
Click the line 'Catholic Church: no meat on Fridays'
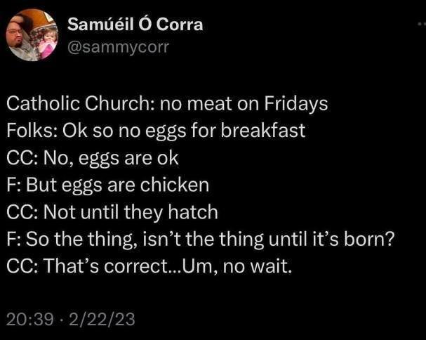(167, 104)
